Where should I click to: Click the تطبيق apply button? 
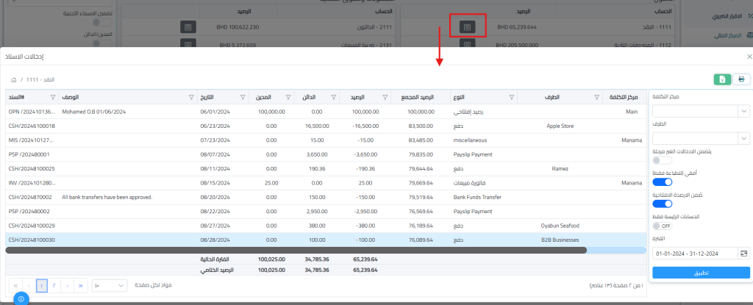(x=701, y=273)
